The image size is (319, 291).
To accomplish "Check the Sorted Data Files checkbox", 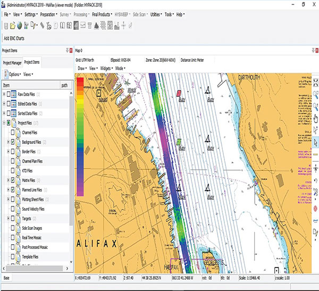I will click(x=9, y=113).
